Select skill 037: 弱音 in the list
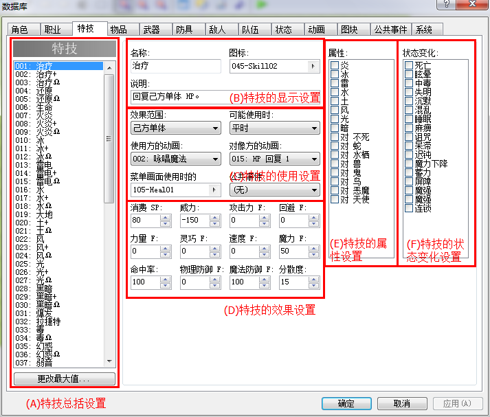 click(x=58, y=363)
